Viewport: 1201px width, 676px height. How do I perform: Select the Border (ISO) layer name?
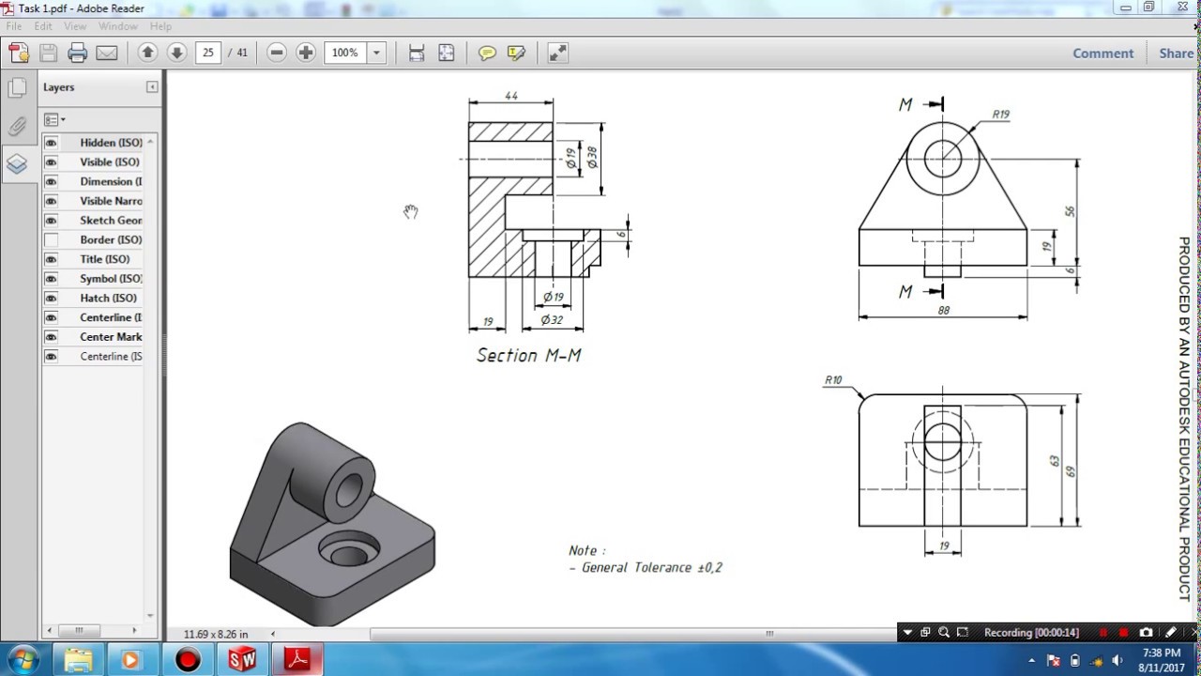pyautogui.click(x=111, y=239)
